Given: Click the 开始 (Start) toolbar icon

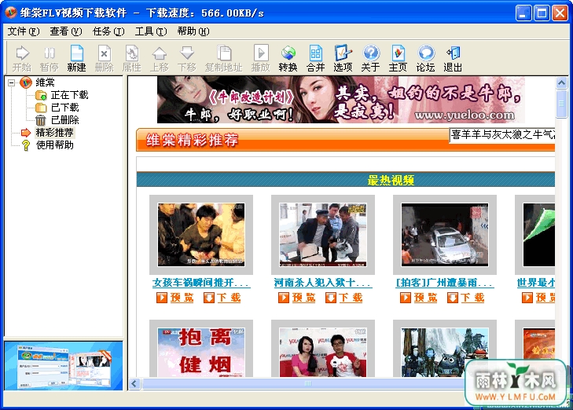Looking at the screenshot, I should point(22,58).
